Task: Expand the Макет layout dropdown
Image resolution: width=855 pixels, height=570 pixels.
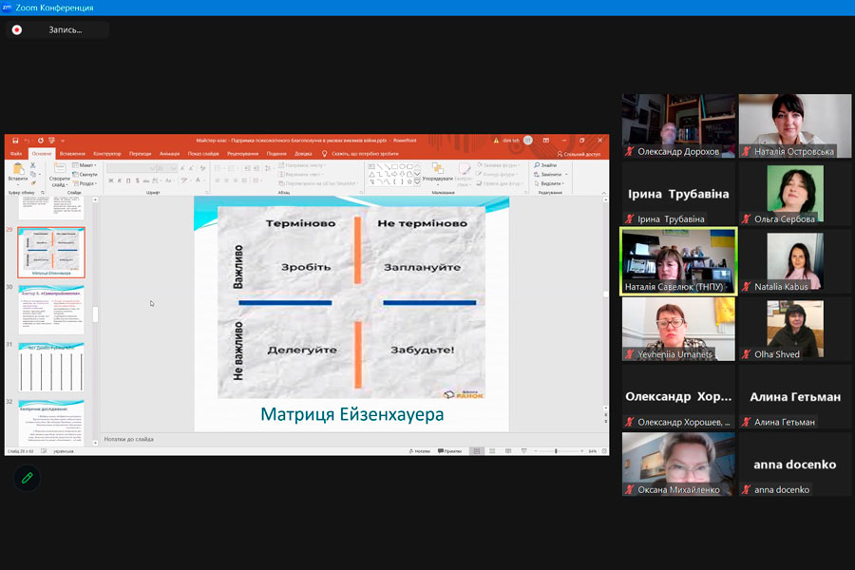Action: [x=86, y=165]
